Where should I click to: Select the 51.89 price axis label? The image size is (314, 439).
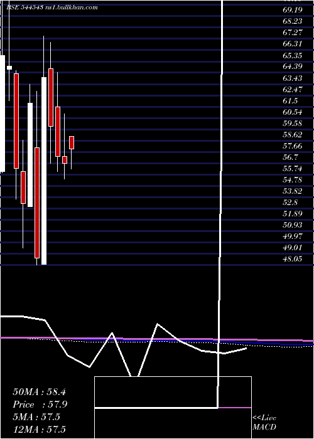coord(293,214)
